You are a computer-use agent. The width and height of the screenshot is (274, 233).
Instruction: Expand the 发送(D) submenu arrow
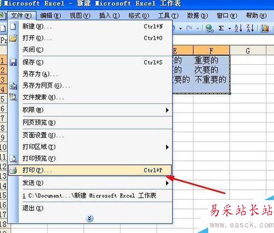167,183
